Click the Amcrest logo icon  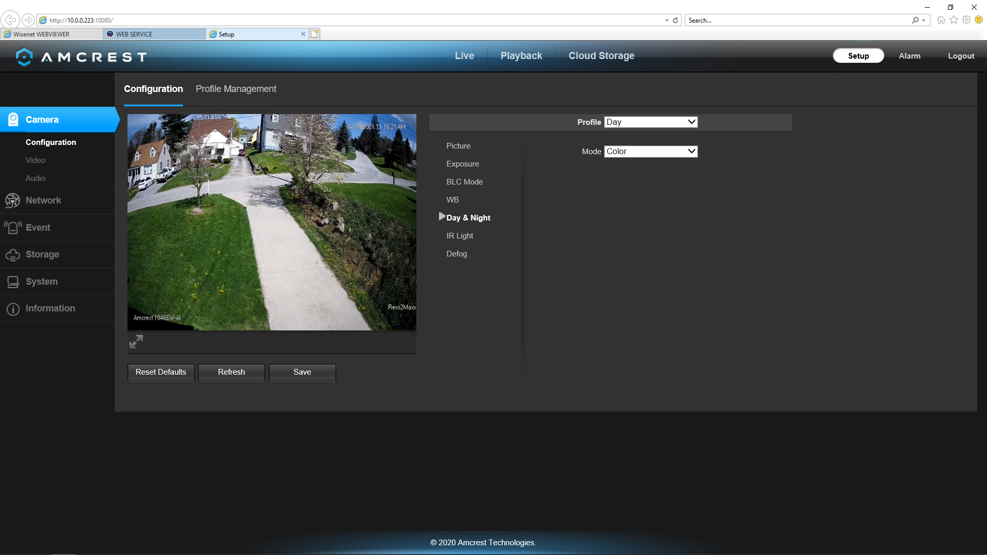coord(24,57)
